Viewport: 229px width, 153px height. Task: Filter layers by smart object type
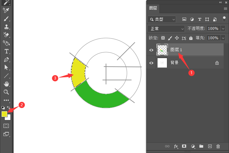(215, 19)
